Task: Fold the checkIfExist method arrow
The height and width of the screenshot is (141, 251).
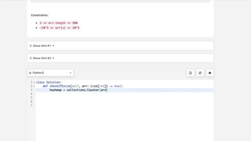Action: (34, 86)
